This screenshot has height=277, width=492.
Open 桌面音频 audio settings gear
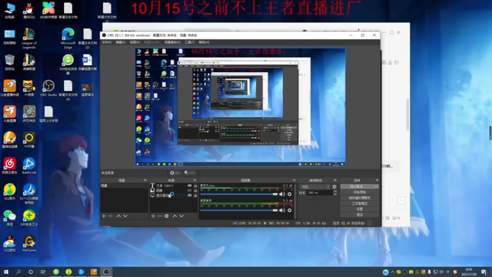(290, 210)
